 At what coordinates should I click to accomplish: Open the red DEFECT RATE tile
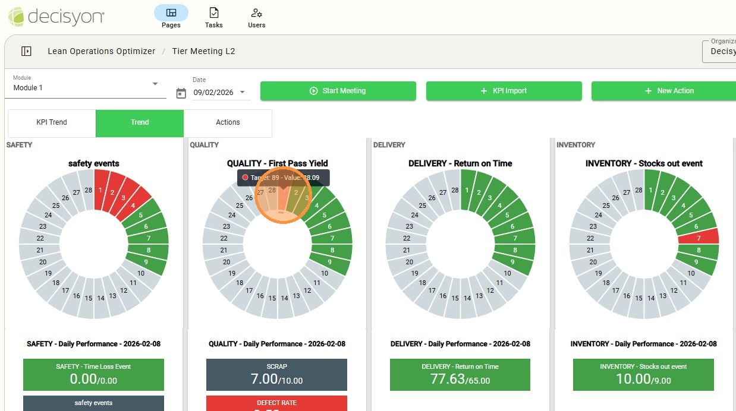[x=276, y=403]
